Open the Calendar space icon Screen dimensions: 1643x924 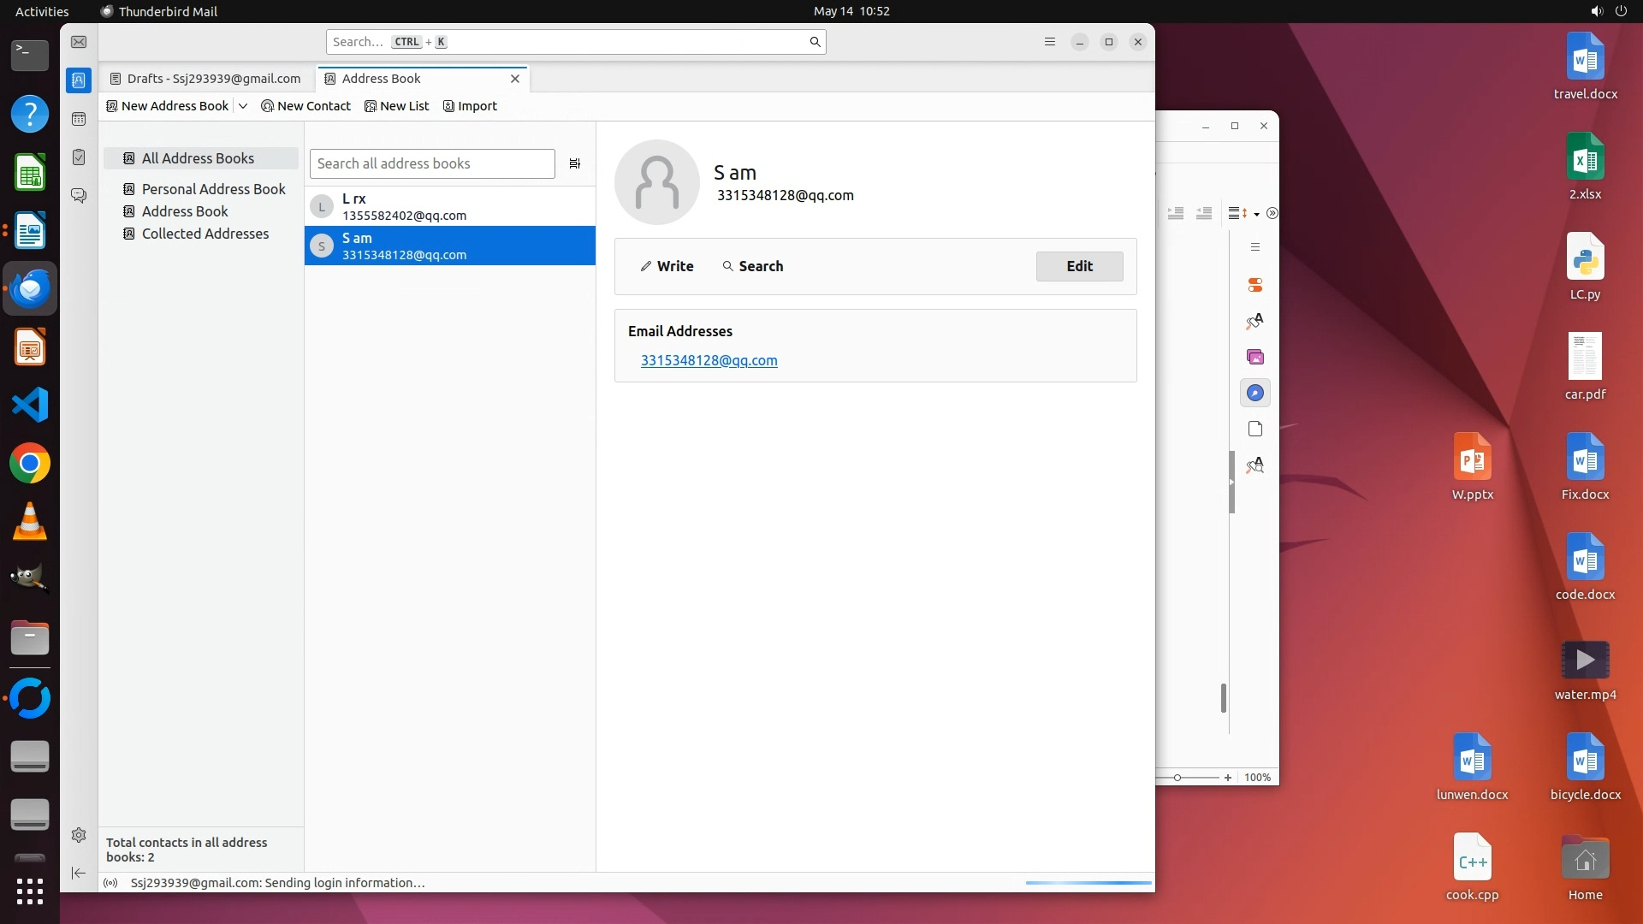pyautogui.click(x=79, y=119)
